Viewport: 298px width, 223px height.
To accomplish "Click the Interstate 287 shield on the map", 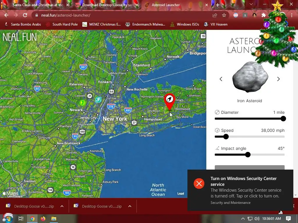I will [x=83, y=67].
